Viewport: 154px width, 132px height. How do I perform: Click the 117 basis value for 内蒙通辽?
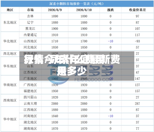137,35
